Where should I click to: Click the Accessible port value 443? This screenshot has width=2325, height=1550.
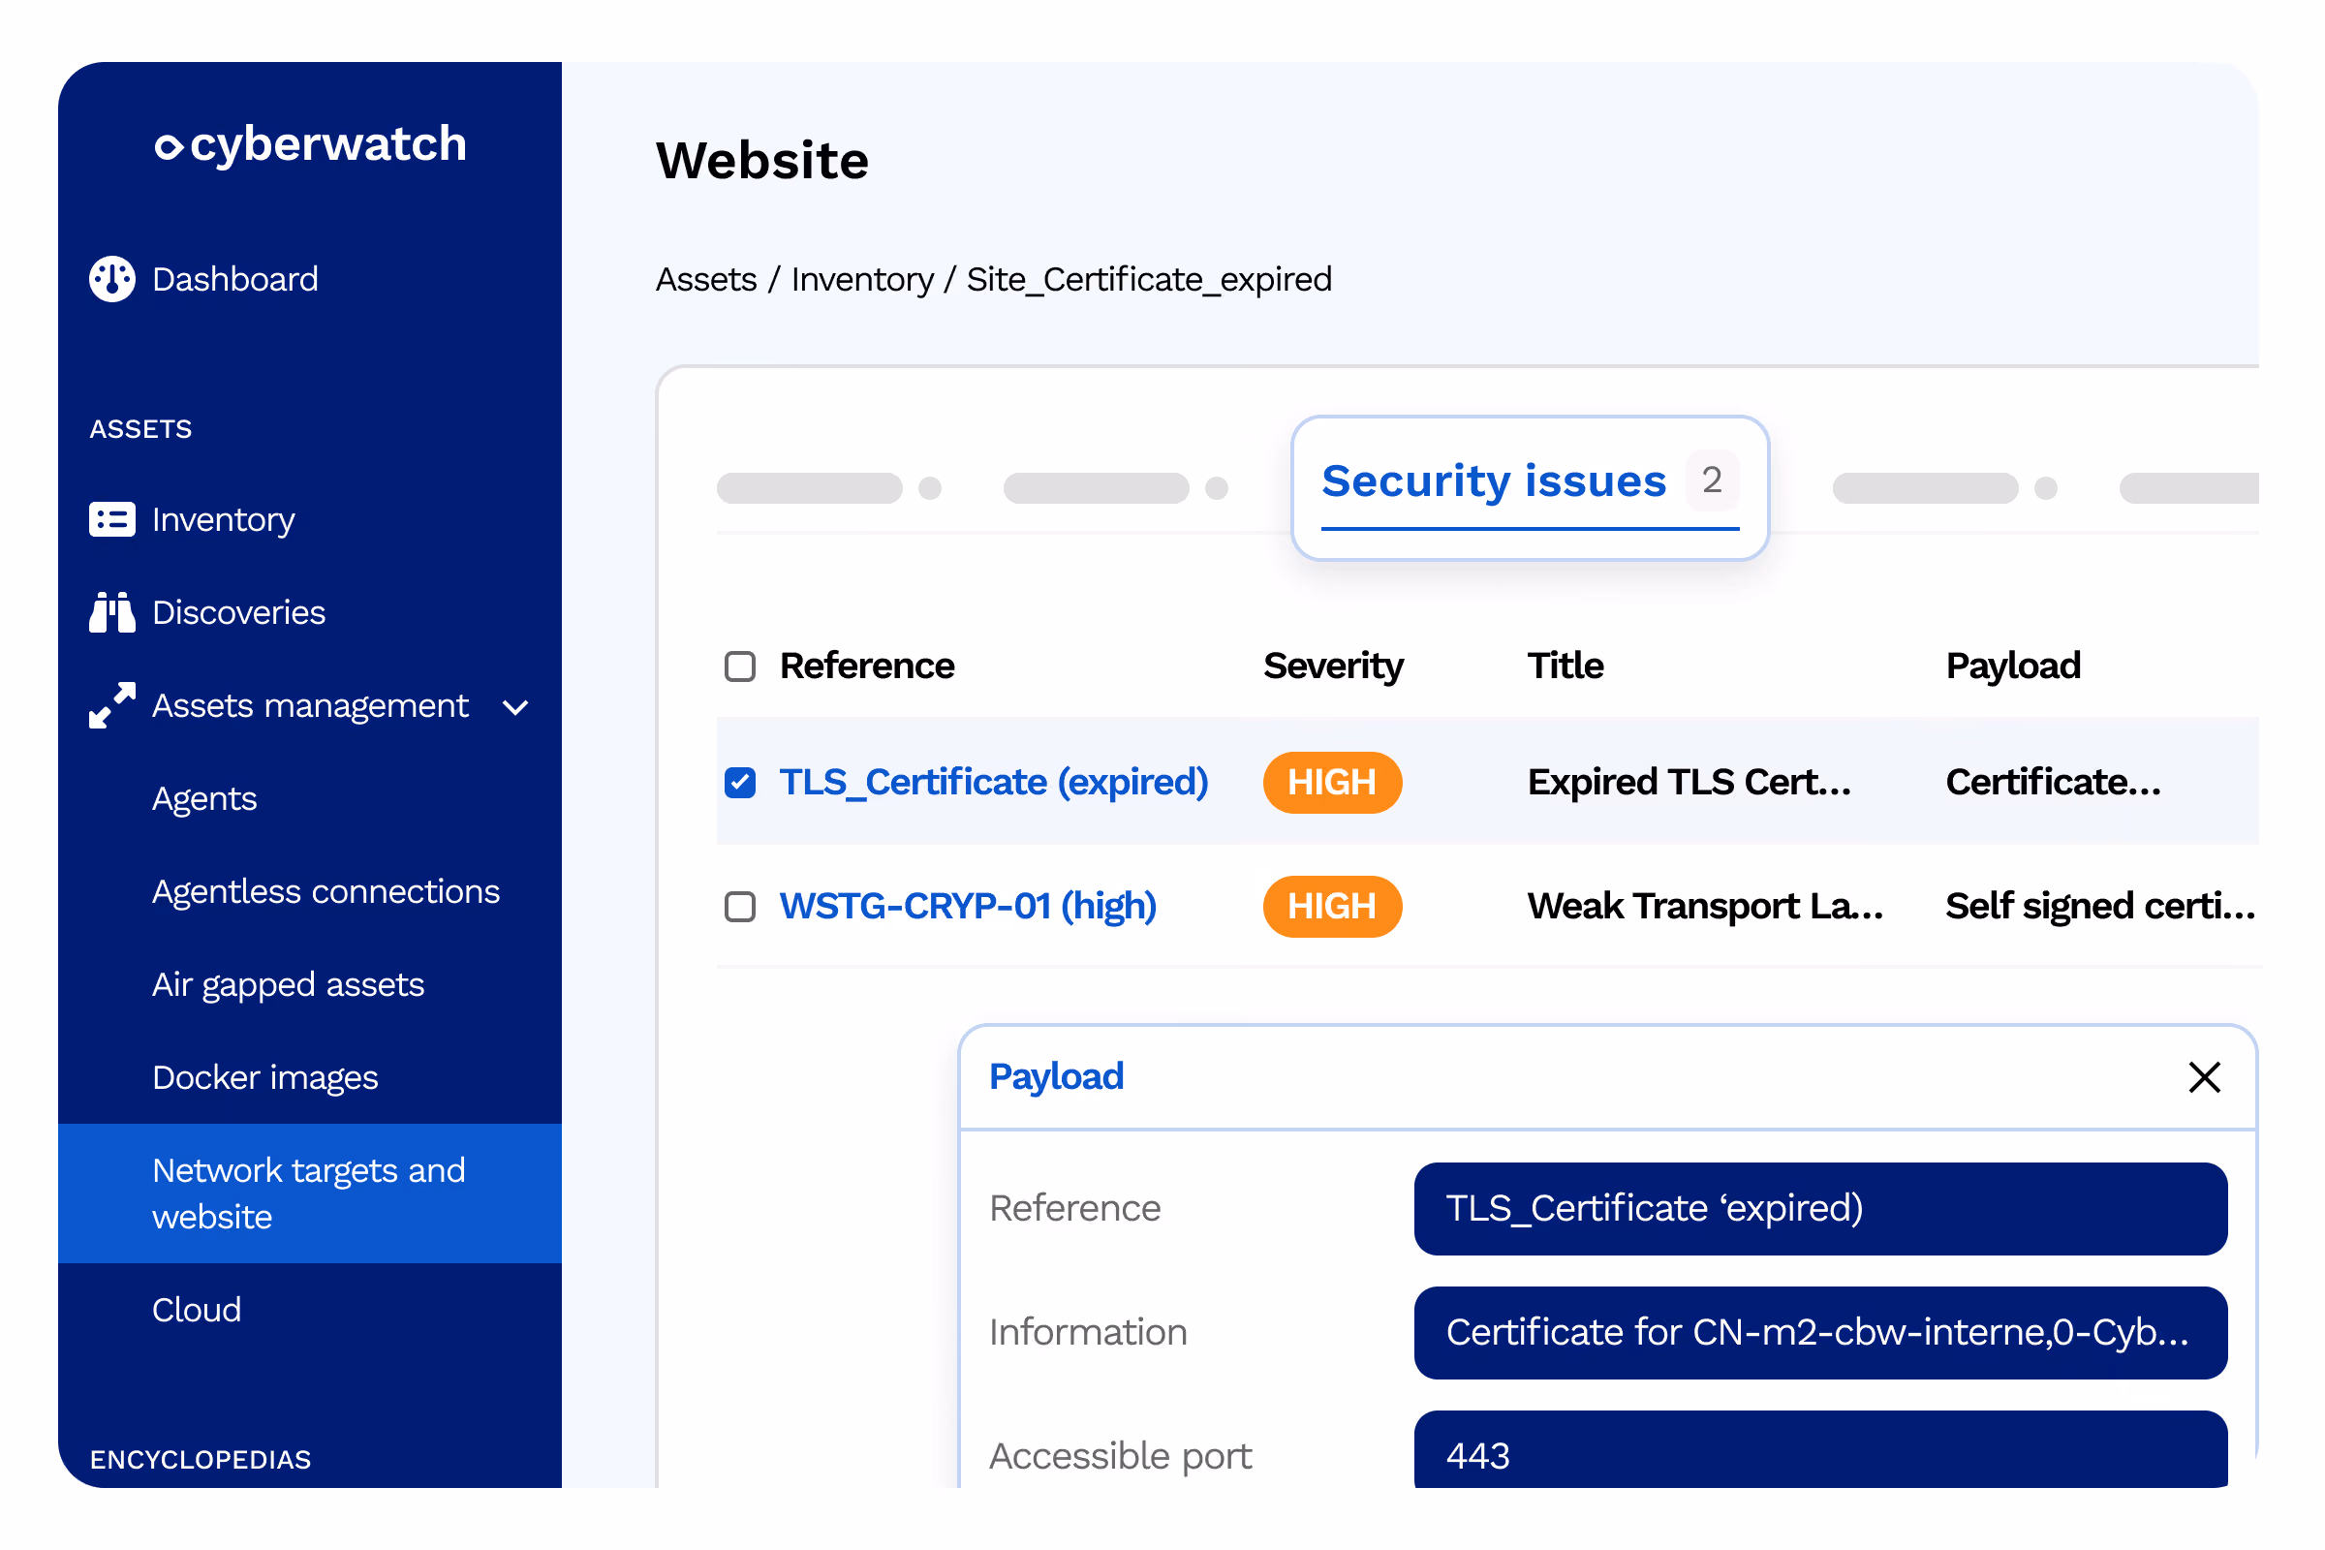pyautogui.click(x=1820, y=1450)
